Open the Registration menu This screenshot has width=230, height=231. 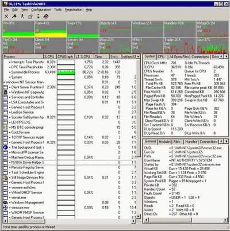point(74,10)
